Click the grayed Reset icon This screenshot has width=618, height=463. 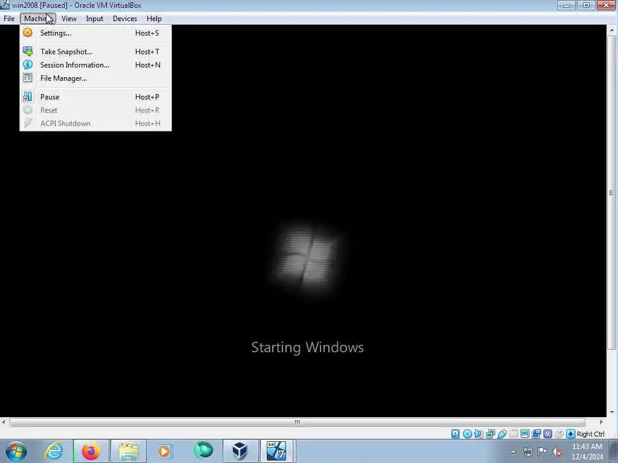pos(28,110)
